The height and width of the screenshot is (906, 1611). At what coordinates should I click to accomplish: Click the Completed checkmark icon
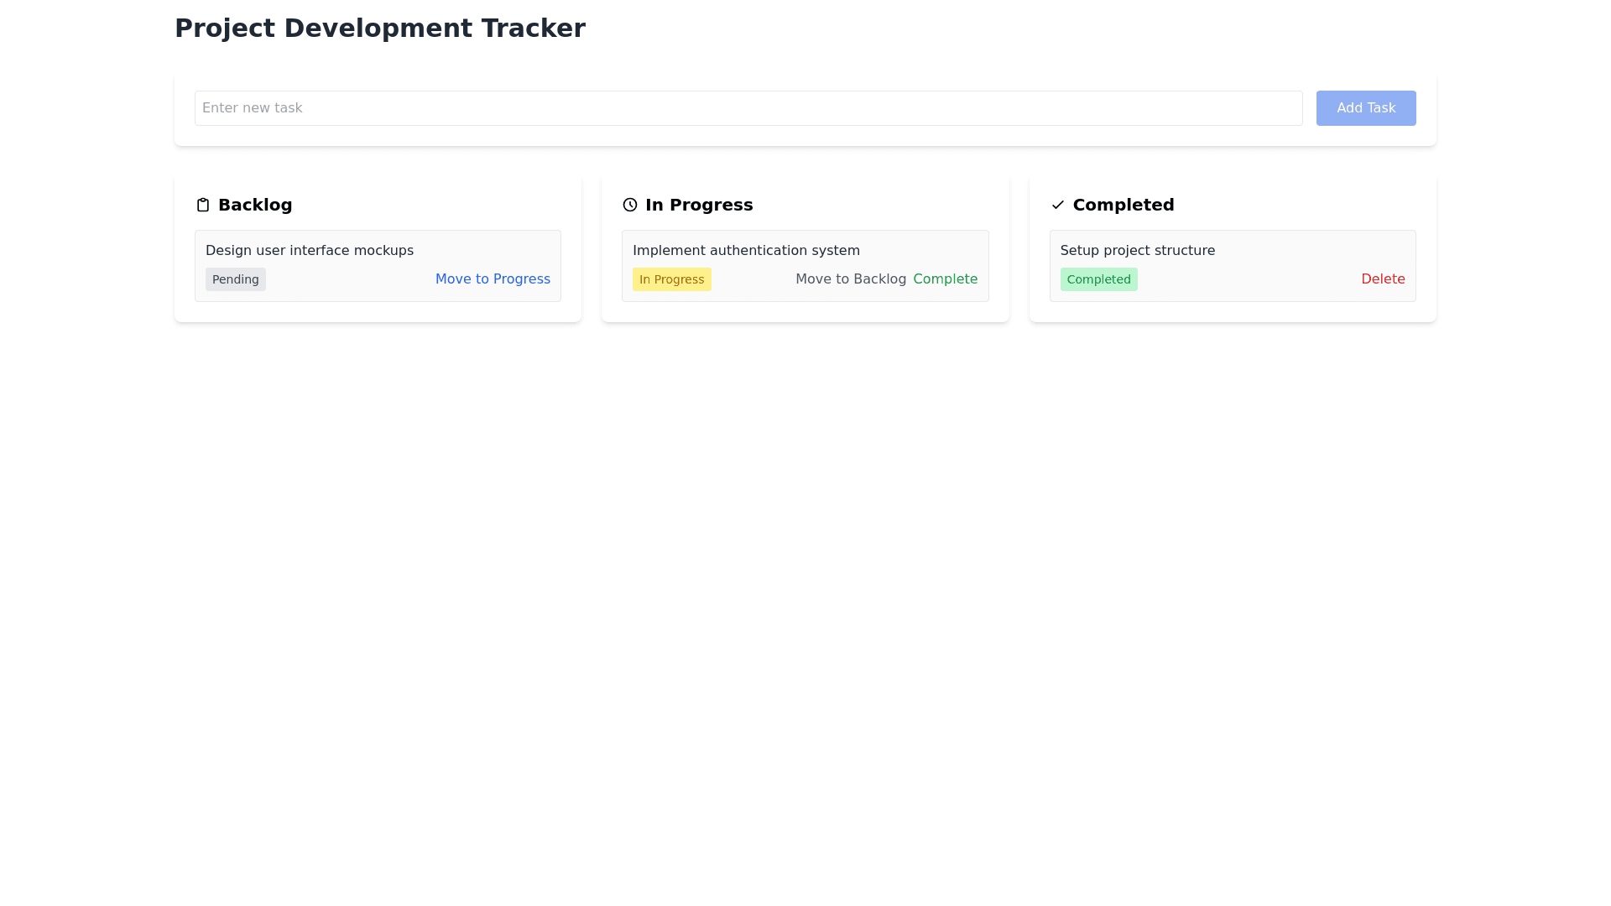1057,205
